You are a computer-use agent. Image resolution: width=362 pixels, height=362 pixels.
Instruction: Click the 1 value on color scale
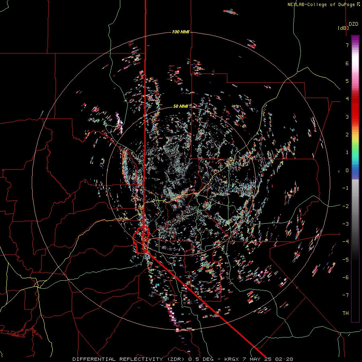tap(347, 152)
